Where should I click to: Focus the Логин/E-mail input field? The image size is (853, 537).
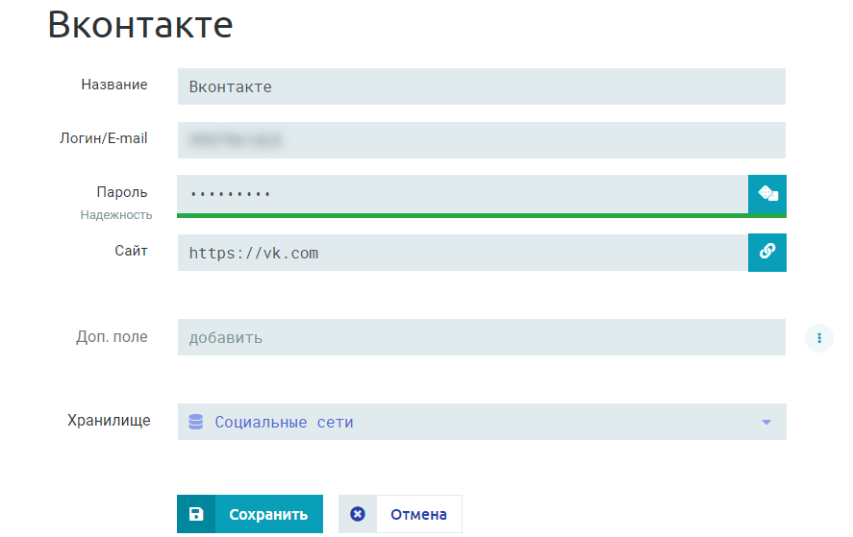coord(482,140)
